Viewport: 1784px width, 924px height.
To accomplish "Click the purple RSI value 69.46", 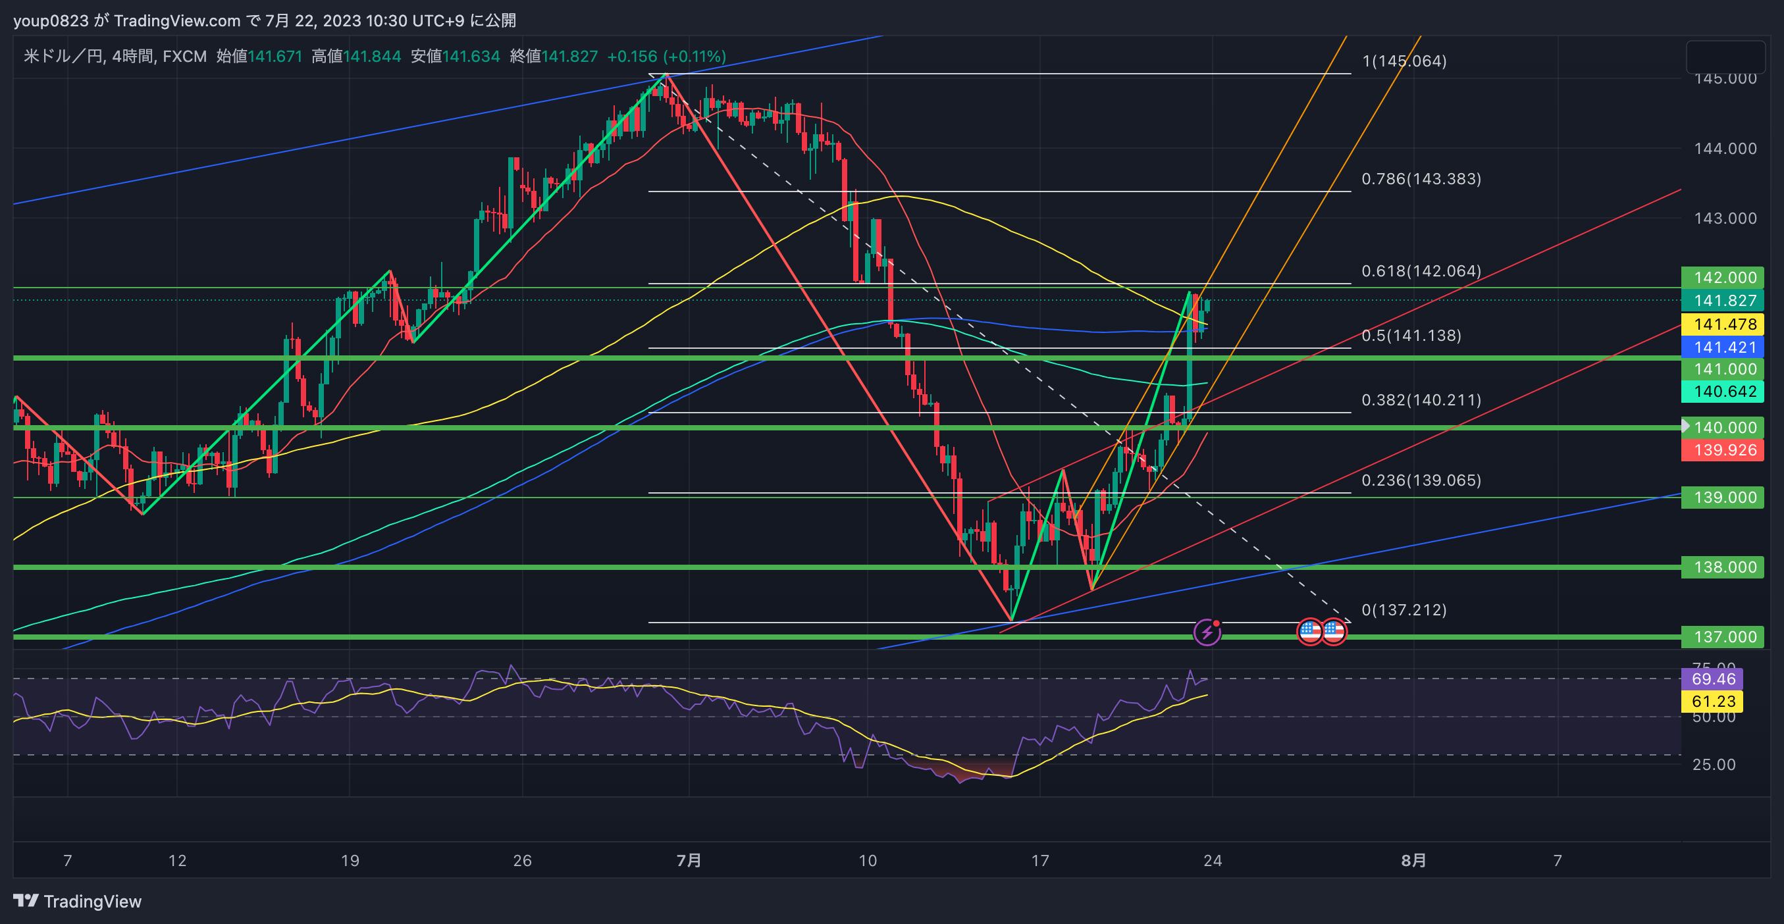I will [1712, 679].
